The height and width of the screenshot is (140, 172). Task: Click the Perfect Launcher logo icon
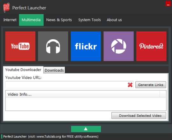coord(6,8)
